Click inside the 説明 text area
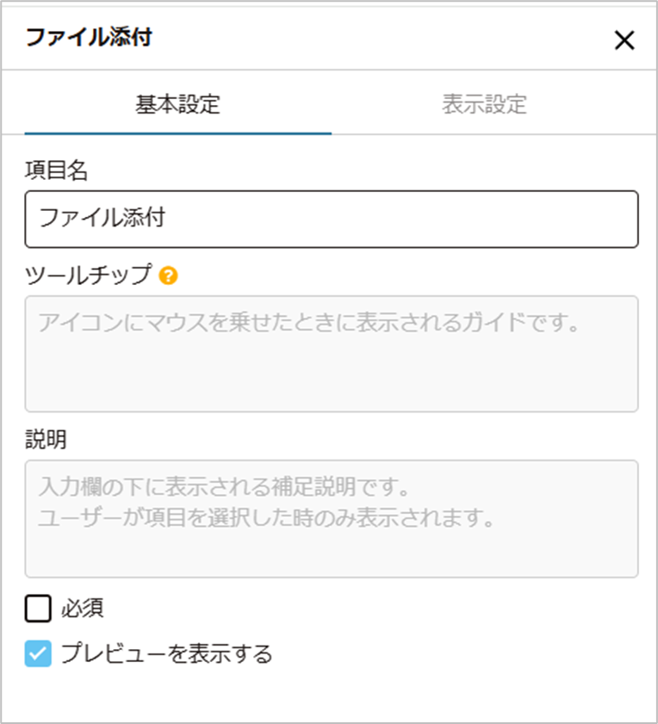 click(x=332, y=518)
